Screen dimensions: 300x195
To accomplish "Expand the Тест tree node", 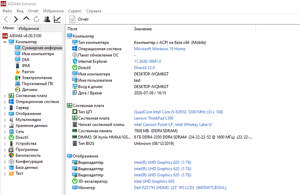I will 5,174.
